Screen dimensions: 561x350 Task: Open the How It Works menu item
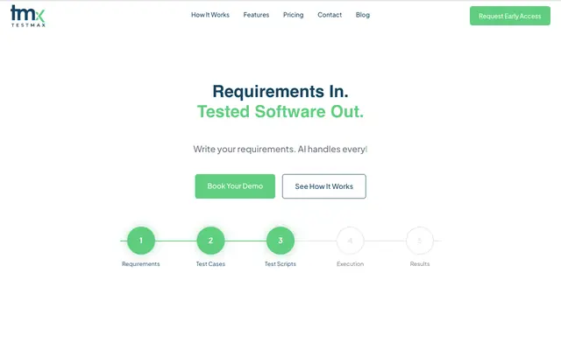(x=210, y=15)
